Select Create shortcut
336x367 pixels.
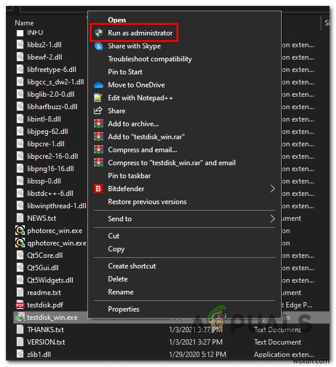point(132,266)
